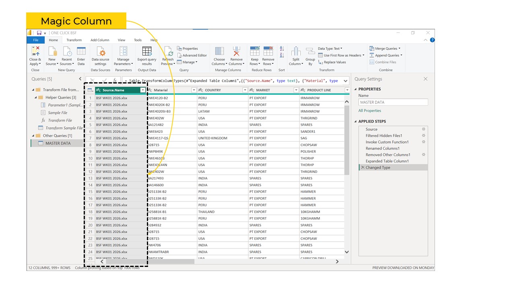Viewport: 515px width, 289px height.
Task: Open the Advanced Editor
Action: (192, 55)
